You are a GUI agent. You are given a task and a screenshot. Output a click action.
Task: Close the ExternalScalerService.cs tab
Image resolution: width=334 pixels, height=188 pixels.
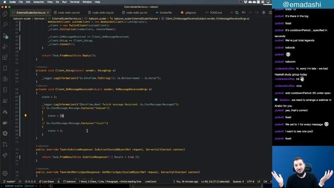(48, 13)
